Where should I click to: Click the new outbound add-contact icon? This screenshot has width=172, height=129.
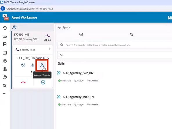tap(15, 27)
